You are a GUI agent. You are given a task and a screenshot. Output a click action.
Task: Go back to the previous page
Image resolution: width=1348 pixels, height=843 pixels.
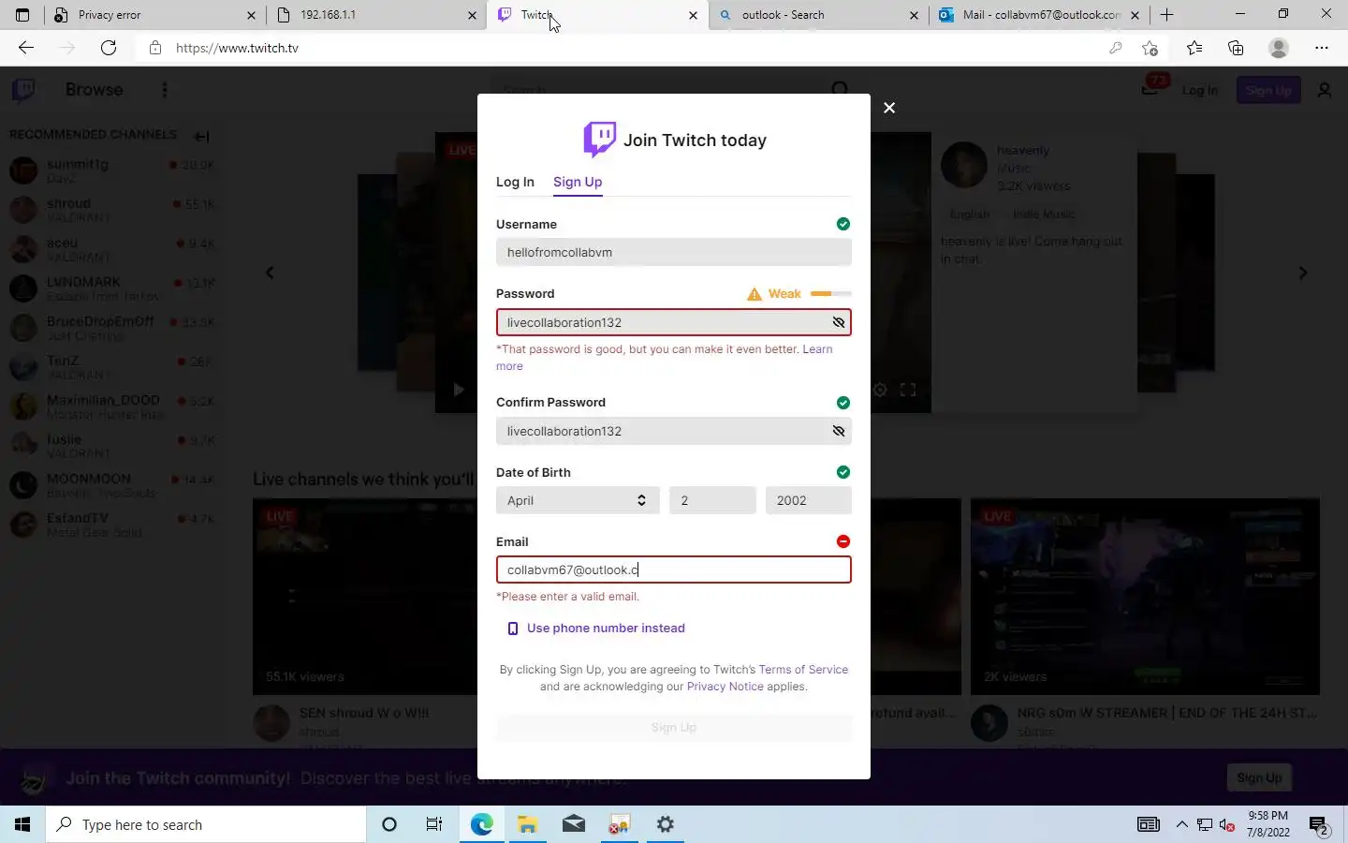tap(26, 48)
